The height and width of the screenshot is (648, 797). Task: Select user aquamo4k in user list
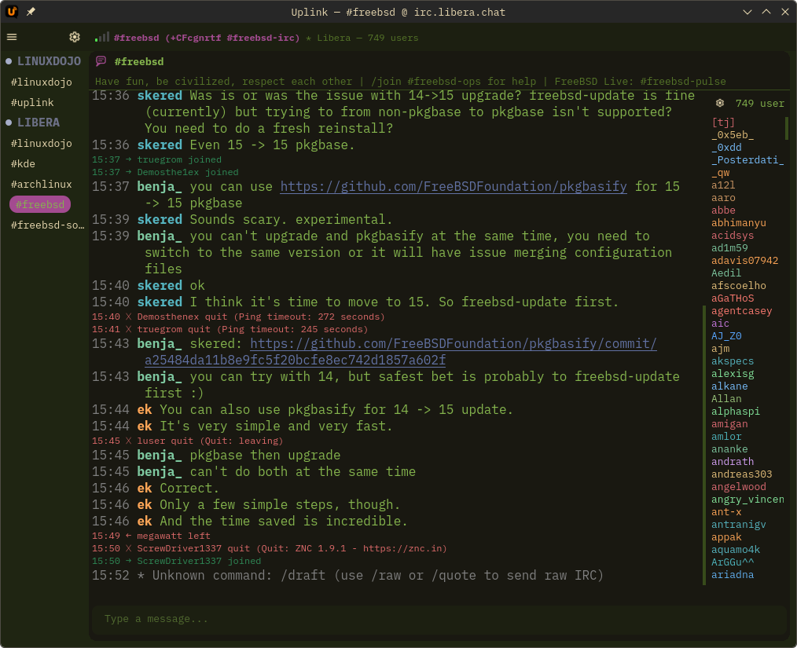point(736,550)
